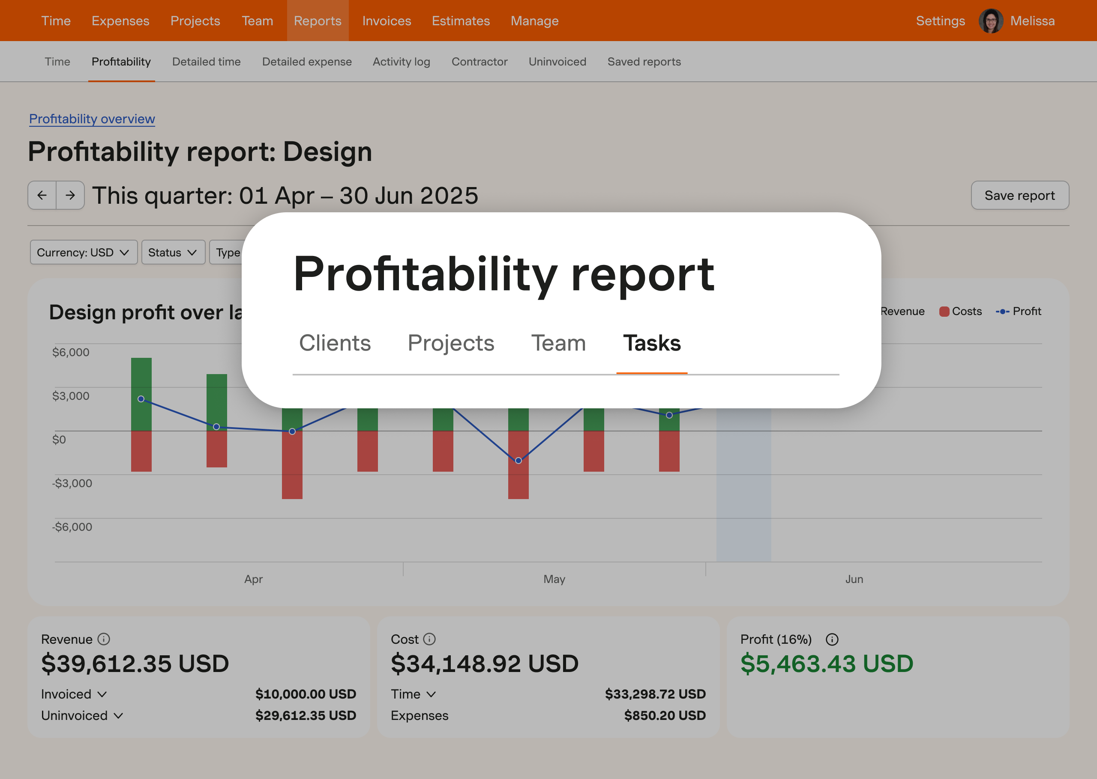The image size is (1097, 779).
Task: Click the previous period arrow
Action: coord(42,195)
